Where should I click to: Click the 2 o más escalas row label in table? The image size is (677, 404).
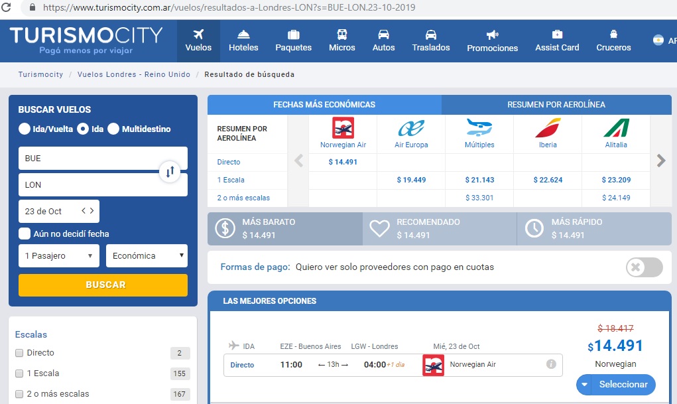point(243,198)
